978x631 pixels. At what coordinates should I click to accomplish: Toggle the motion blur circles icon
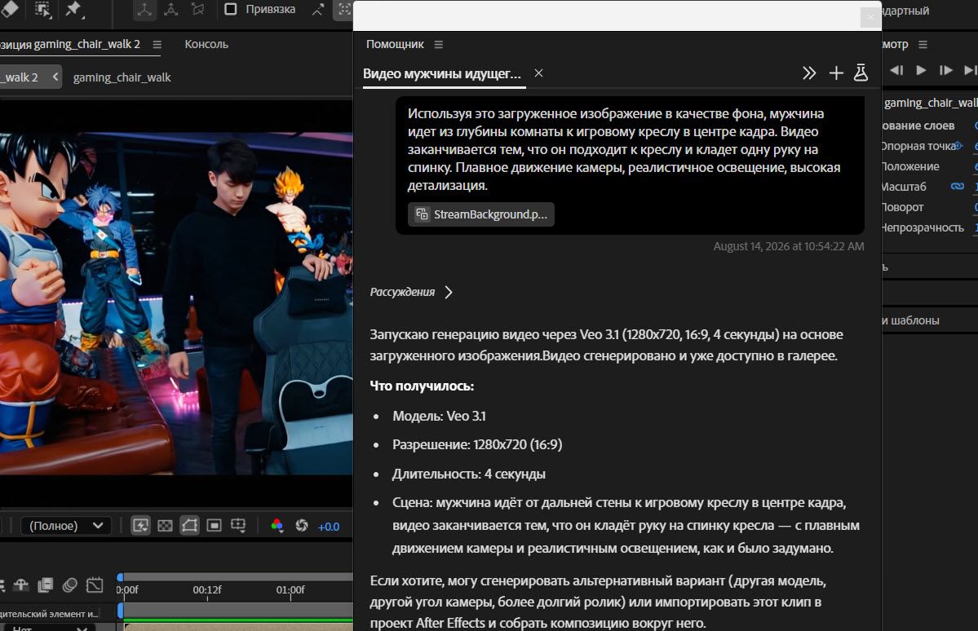tap(70, 585)
